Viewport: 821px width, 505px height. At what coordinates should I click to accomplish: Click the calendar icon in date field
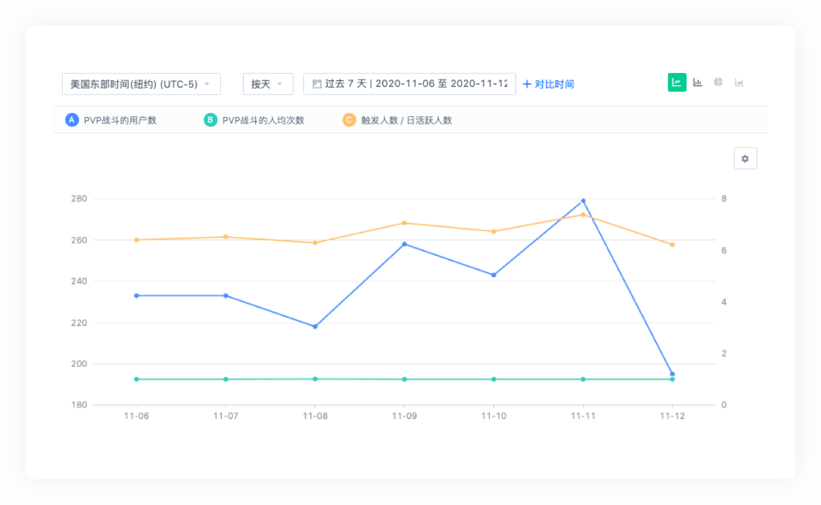pyautogui.click(x=316, y=84)
